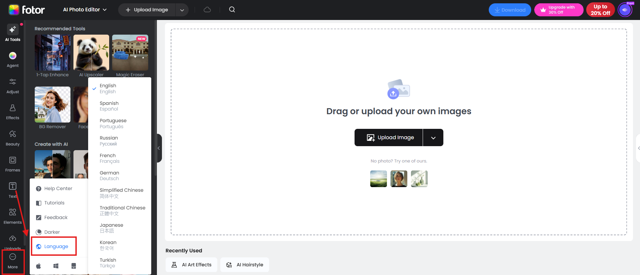Open the AI Tools sidebar panel

coord(13,33)
